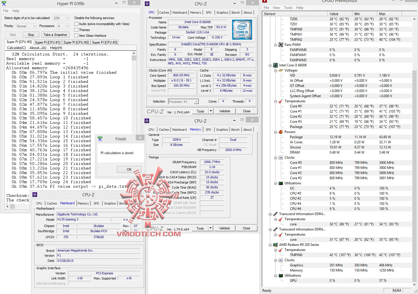The height and width of the screenshot is (294, 418).
Task: Open Graphics tab in CPU-Z Mainboard window
Action: click(110, 203)
